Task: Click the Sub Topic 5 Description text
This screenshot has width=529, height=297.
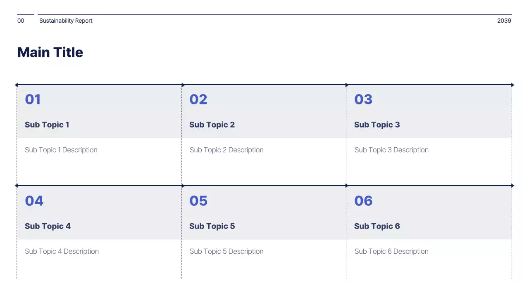Action: pyautogui.click(x=226, y=251)
